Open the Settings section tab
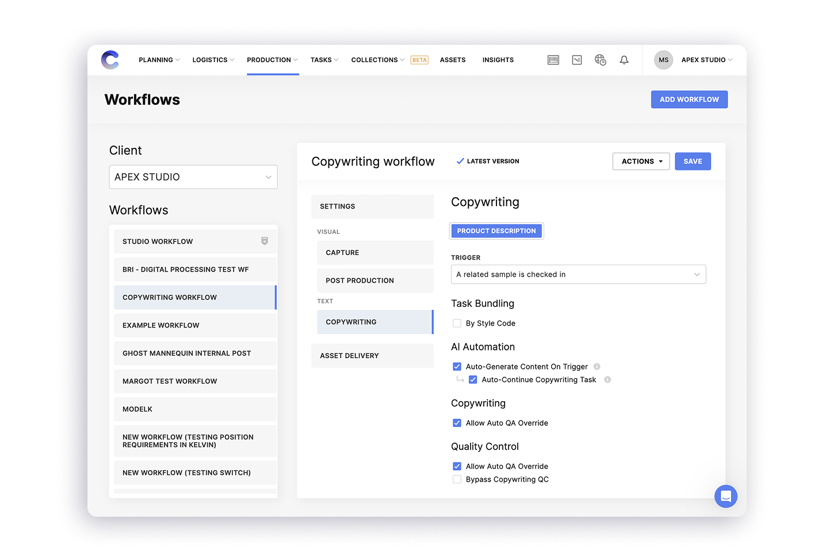This screenshot has width=833, height=557. pyautogui.click(x=372, y=207)
